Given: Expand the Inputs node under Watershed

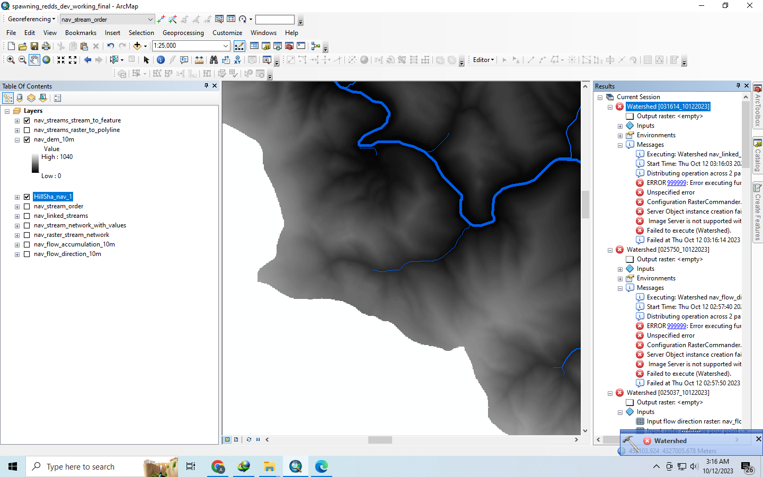Looking at the screenshot, I should pos(619,126).
